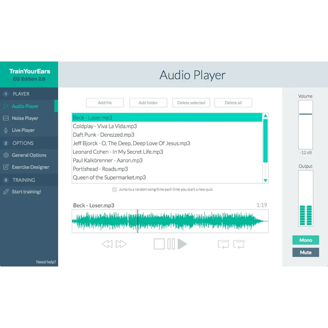Open the Exercise Designer
The height and width of the screenshot is (328, 328).
point(29,167)
